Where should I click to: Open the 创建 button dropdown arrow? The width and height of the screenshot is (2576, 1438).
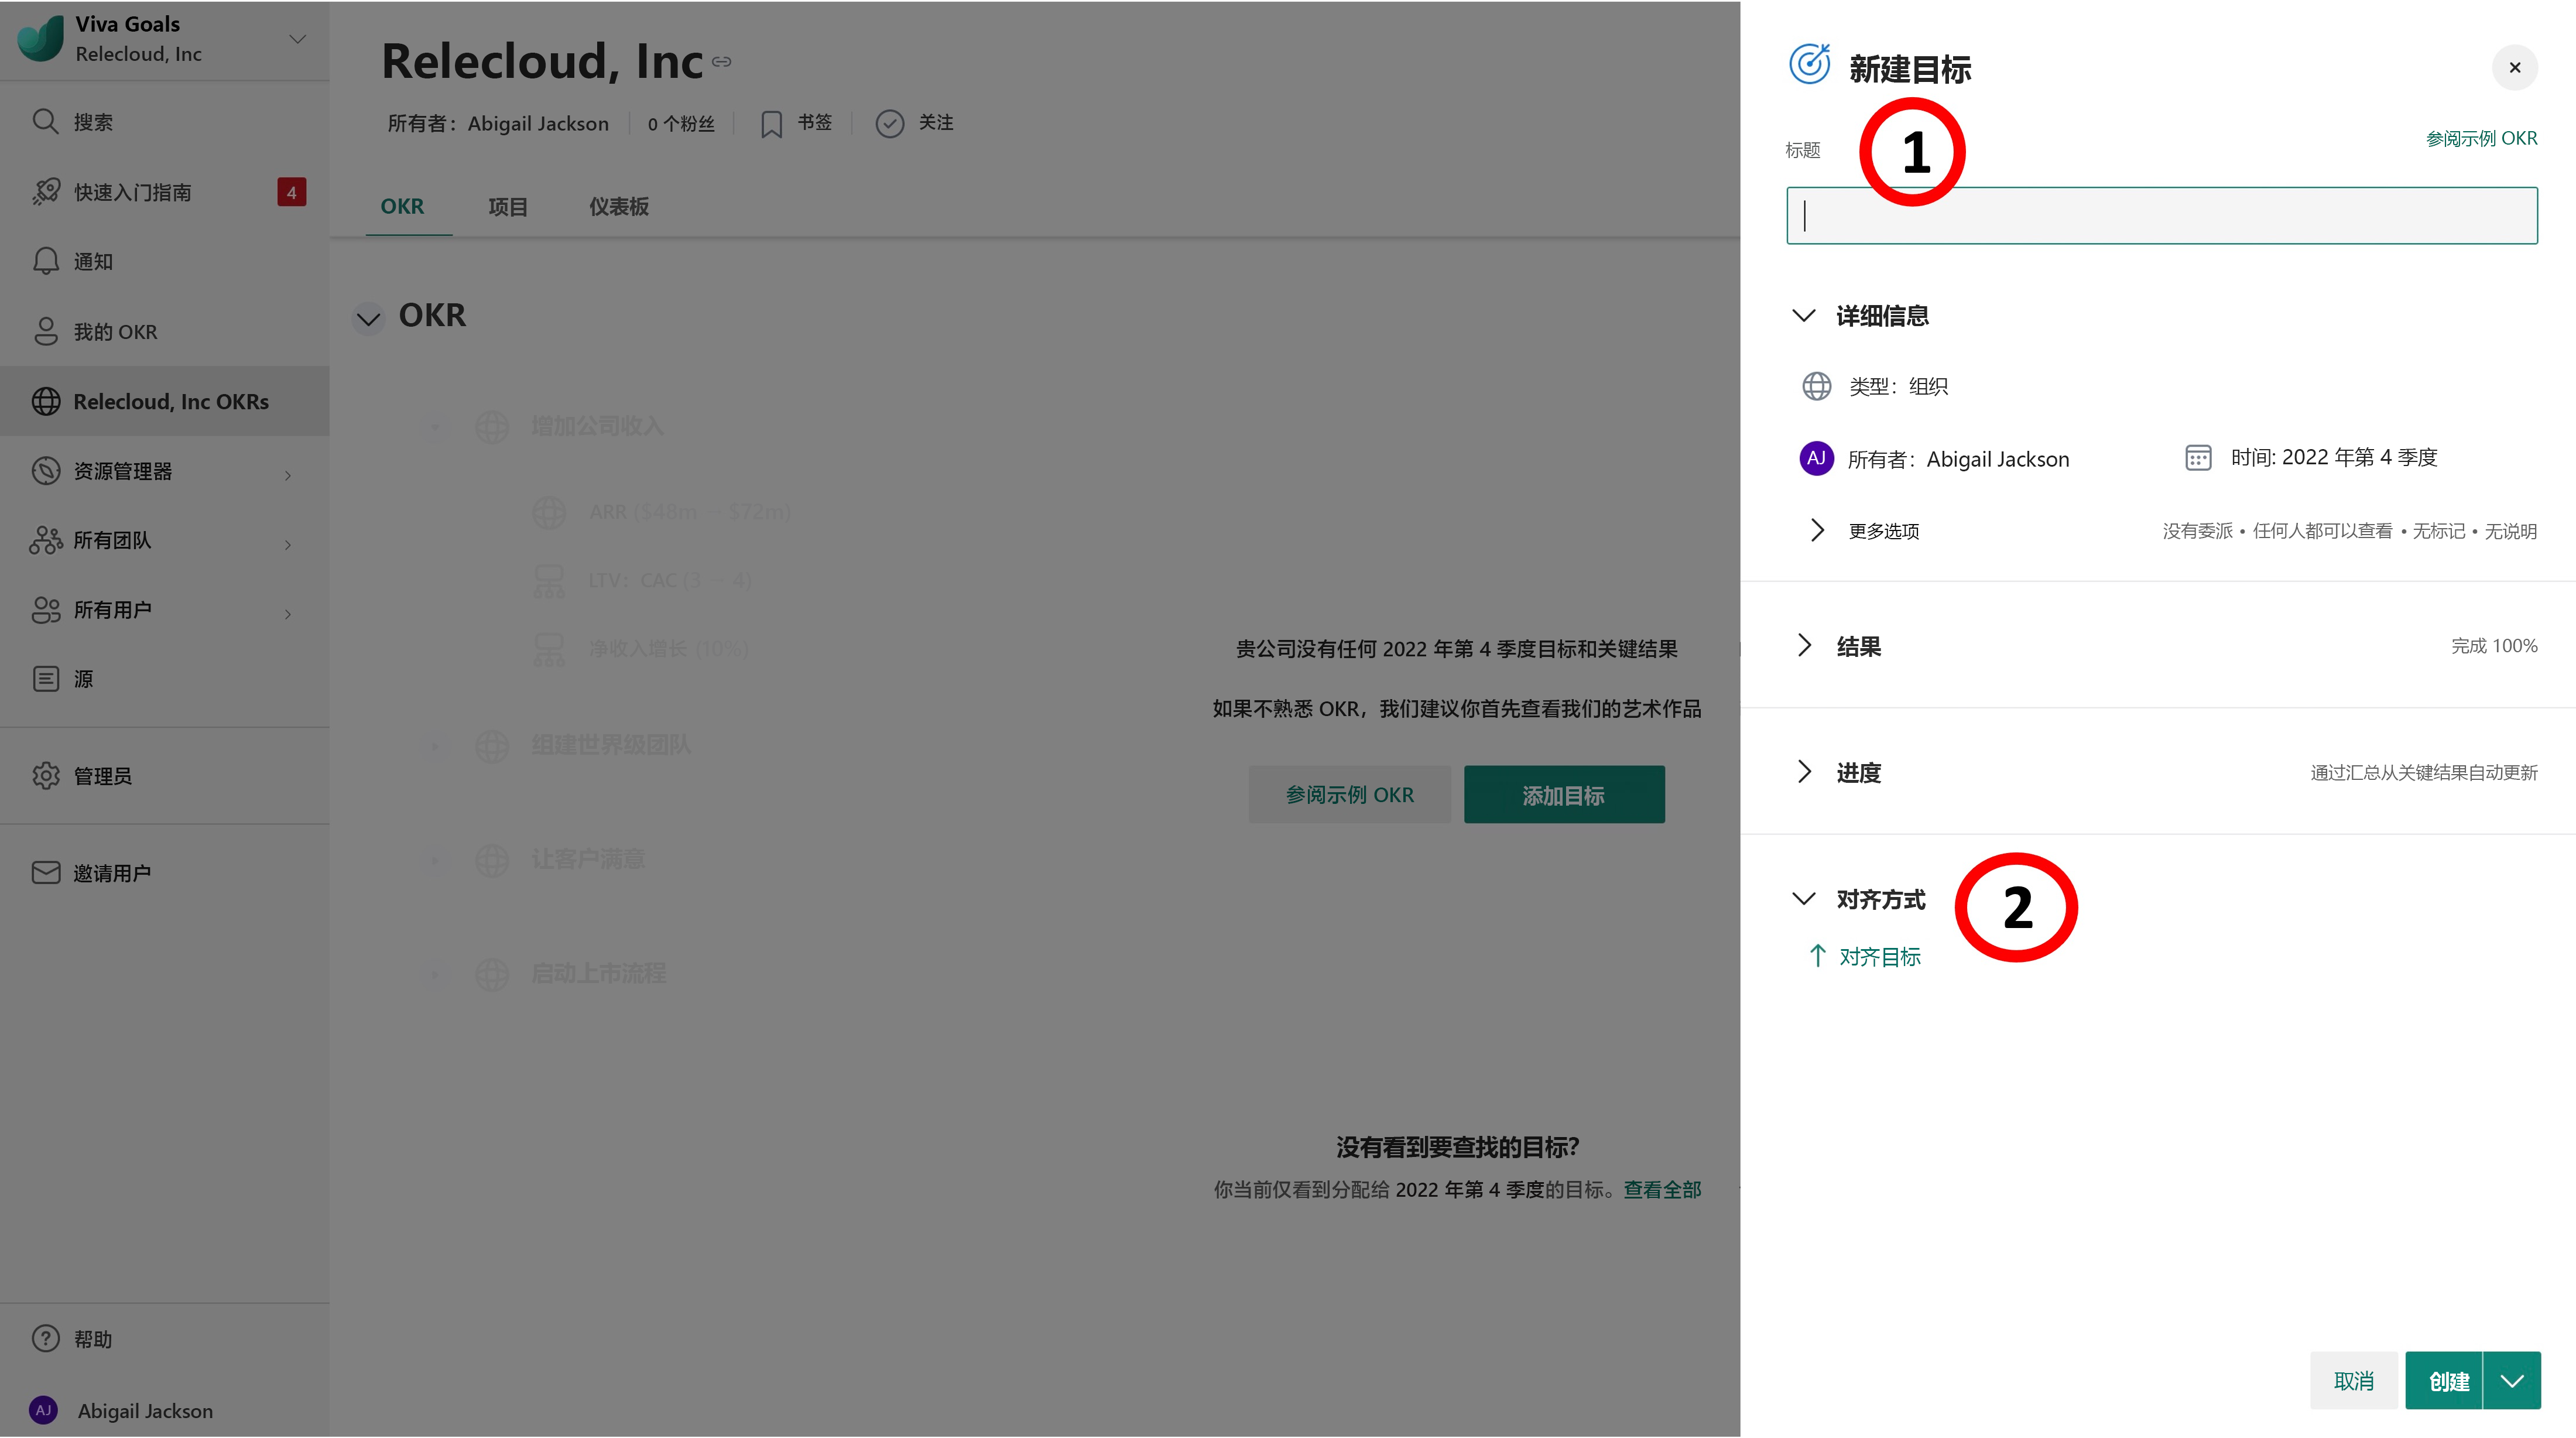pyautogui.click(x=2512, y=1380)
